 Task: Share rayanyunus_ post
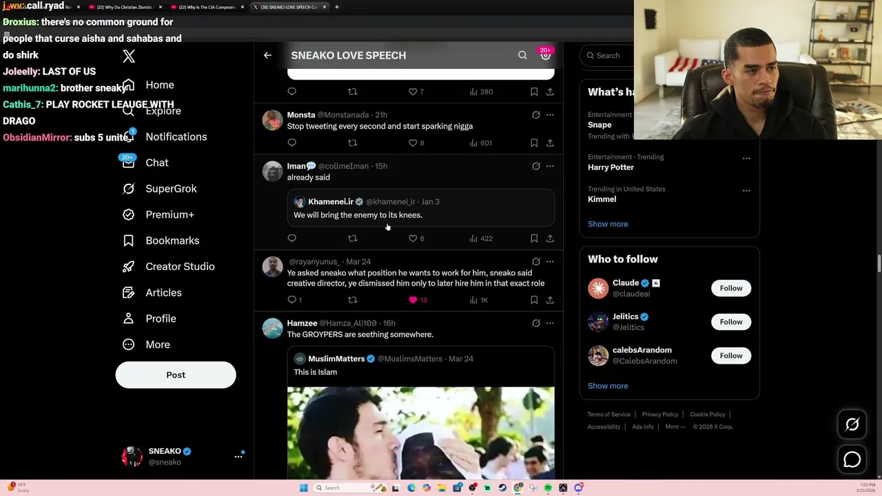click(x=550, y=300)
